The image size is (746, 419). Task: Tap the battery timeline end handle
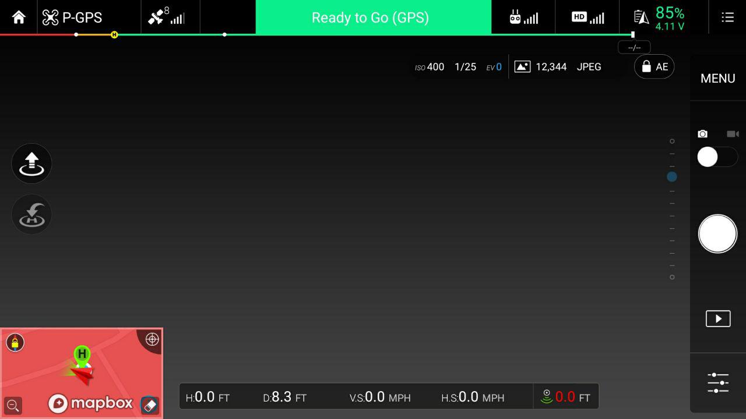(x=633, y=35)
